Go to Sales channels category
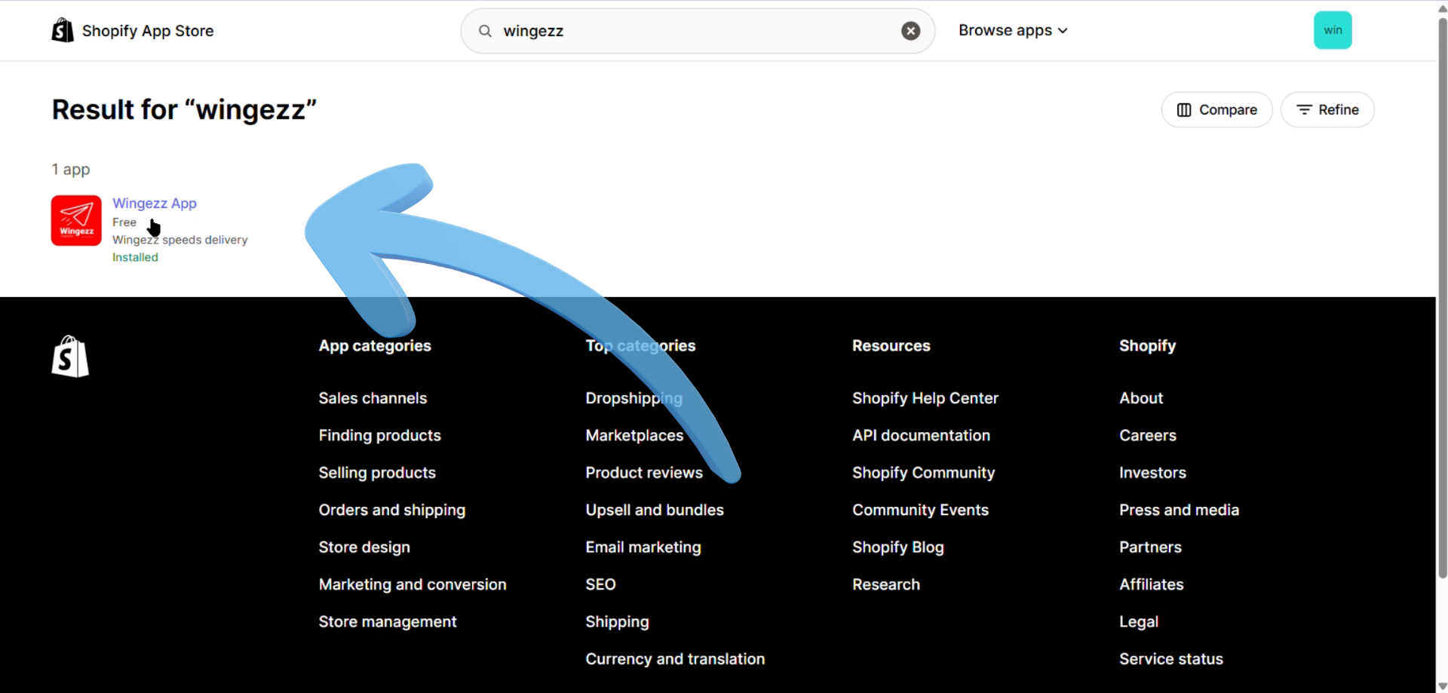The image size is (1448, 693). pos(373,398)
